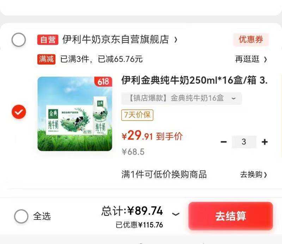Tap the 满减 promotion tag
282x244 pixels.
coord(47,59)
